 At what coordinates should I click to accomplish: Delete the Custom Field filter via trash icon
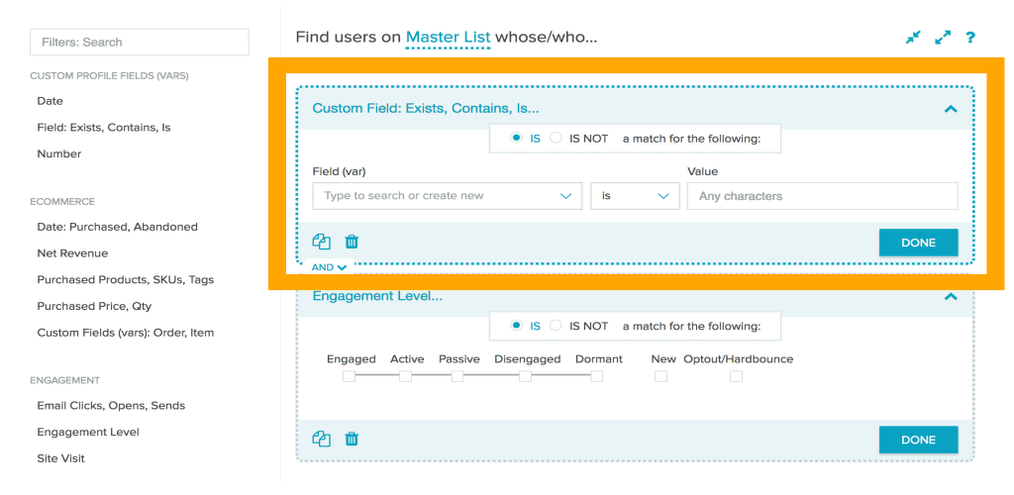352,242
